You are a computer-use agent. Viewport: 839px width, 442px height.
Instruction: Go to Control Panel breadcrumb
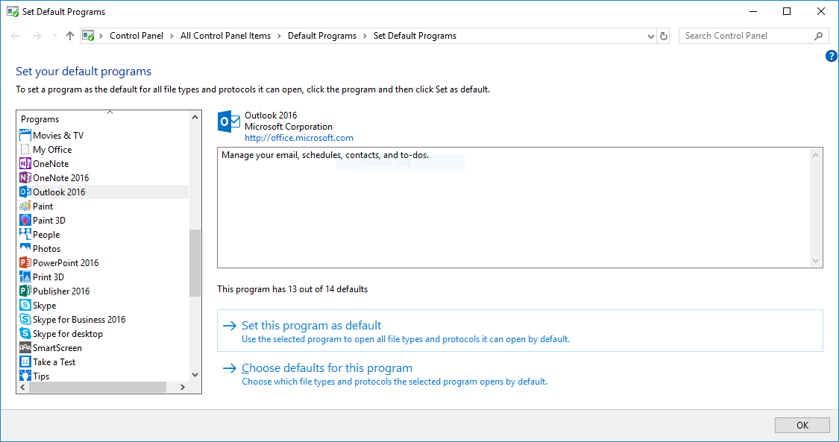136,36
